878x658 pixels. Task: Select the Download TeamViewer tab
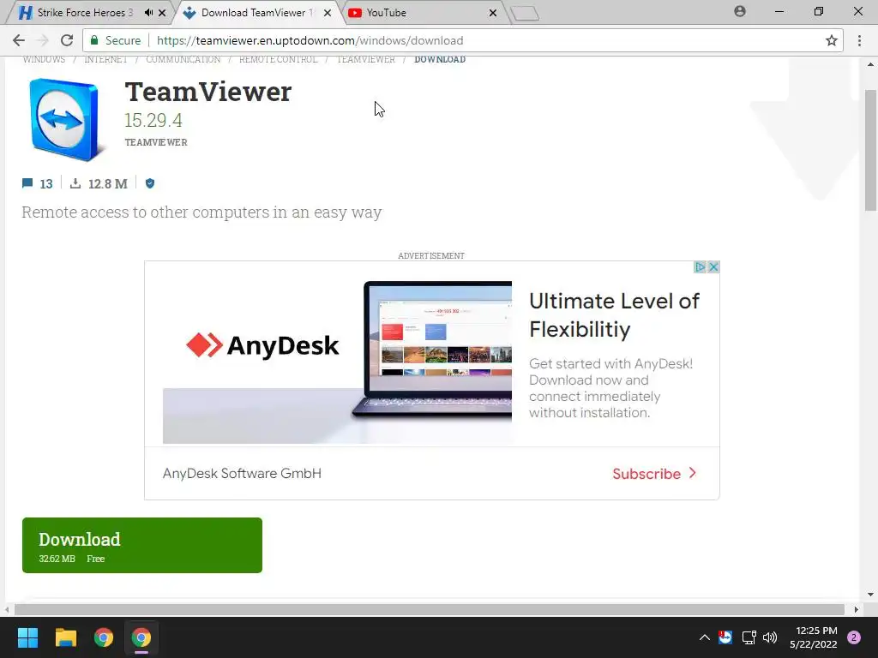tap(257, 12)
